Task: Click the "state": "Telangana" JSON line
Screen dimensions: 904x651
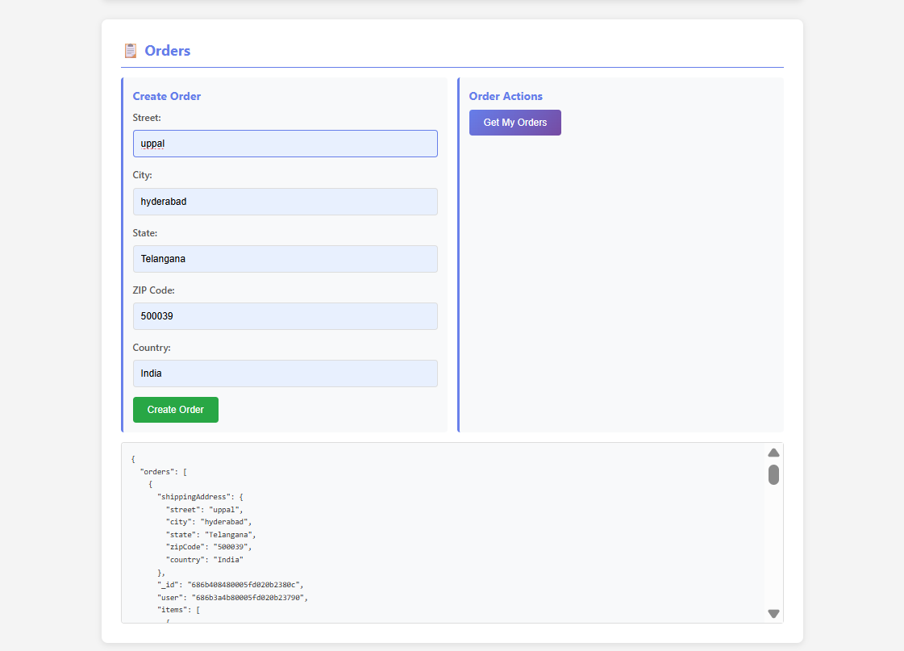Action: point(210,535)
